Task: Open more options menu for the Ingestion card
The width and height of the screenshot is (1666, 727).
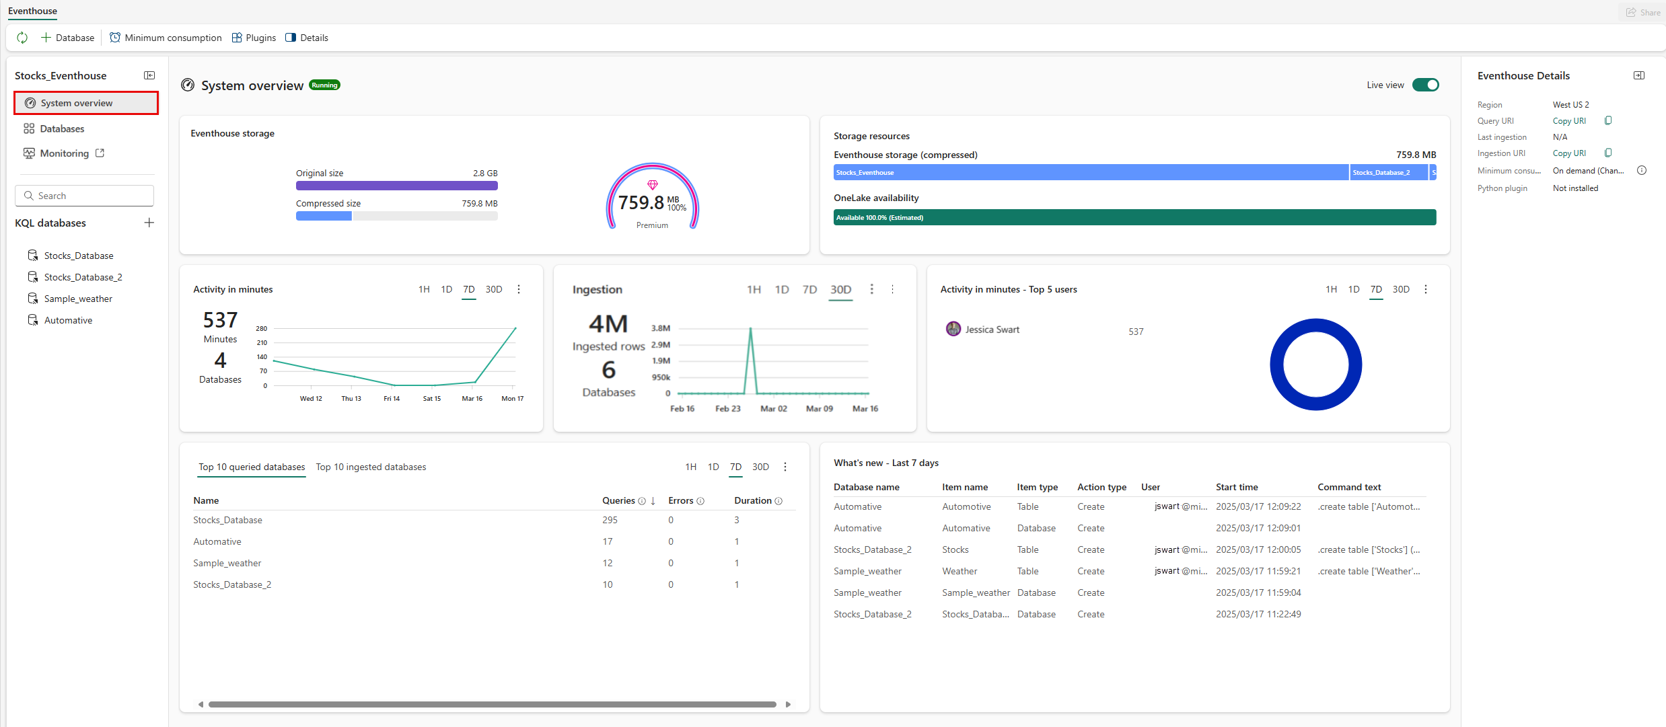Action: (x=872, y=289)
